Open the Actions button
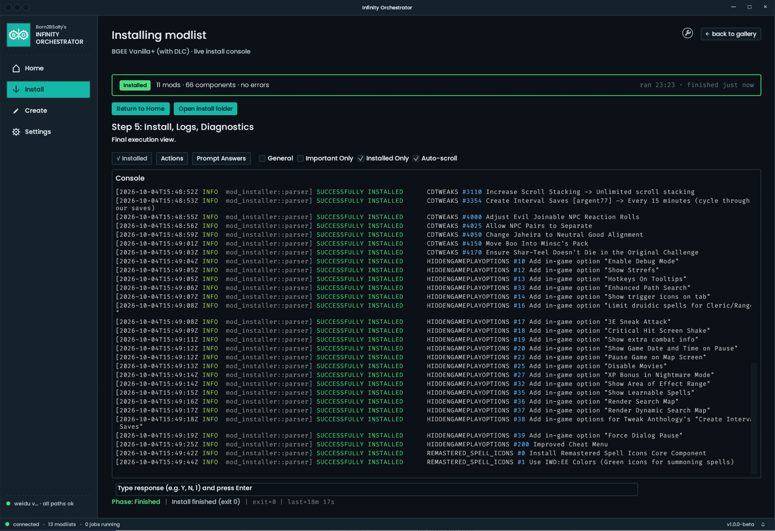The height and width of the screenshot is (531, 775). (x=172, y=159)
